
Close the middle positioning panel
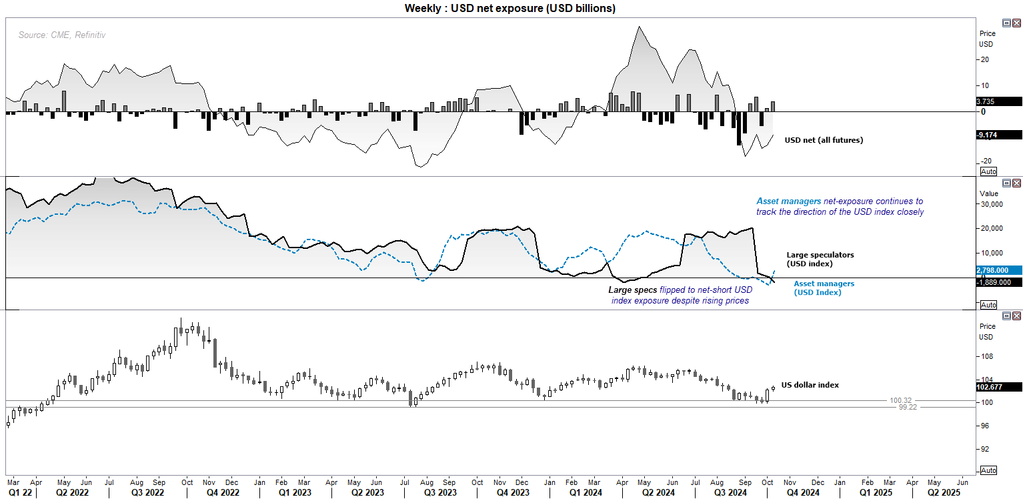click(x=1016, y=182)
